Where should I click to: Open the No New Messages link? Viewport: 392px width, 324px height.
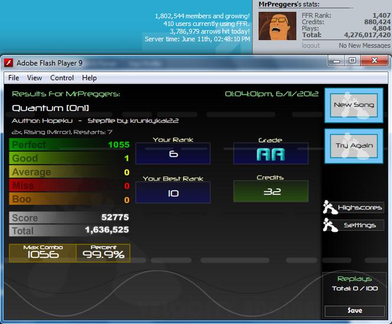(364, 46)
